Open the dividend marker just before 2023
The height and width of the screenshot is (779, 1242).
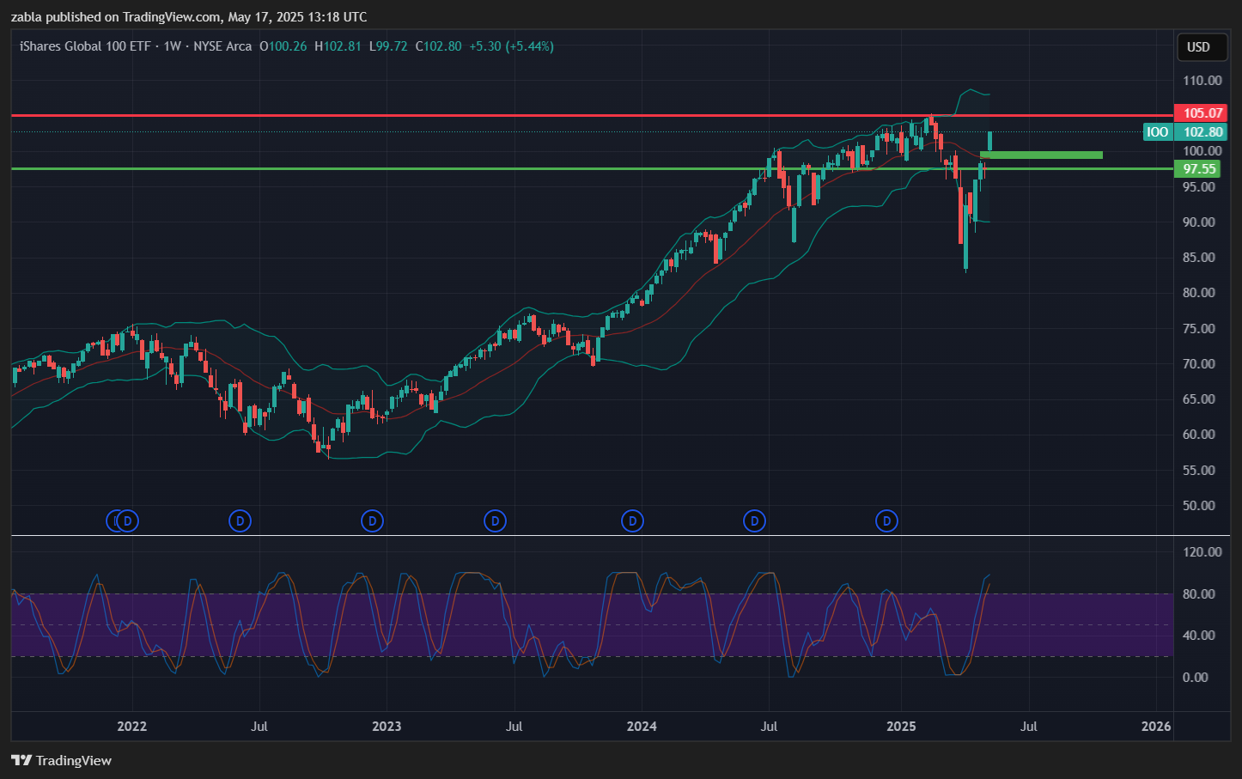pyautogui.click(x=372, y=520)
